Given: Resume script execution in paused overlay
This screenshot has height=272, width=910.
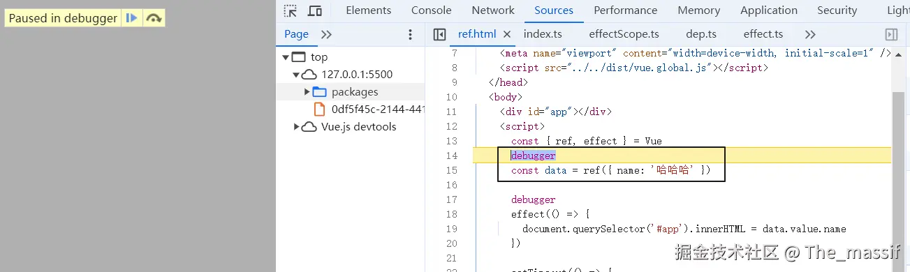Looking at the screenshot, I should coord(131,19).
